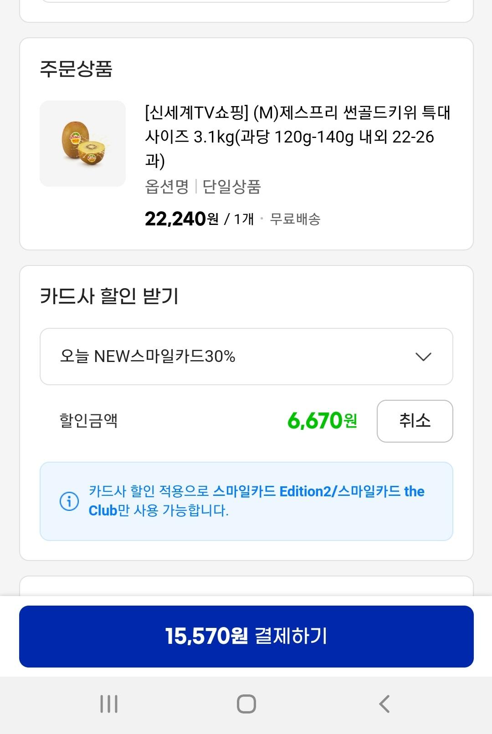Tap the kiwi product thumbnail image
This screenshot has width=492, height=734.
(x=82, y=143)
